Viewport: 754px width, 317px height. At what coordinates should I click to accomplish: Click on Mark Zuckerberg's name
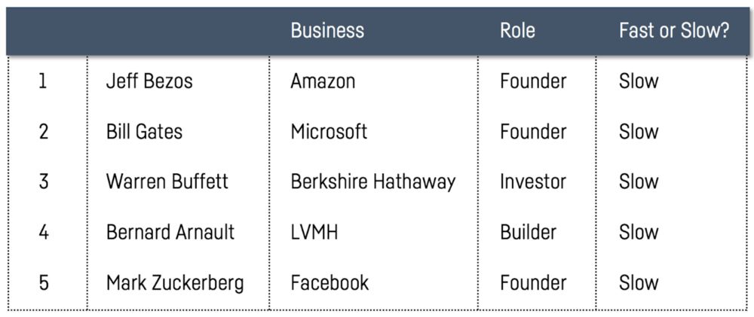point(175,283)
